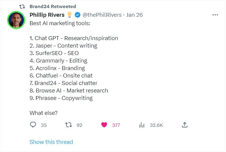
Task: Open Phillip Rivers' profile picture
Action: point(16,20)
